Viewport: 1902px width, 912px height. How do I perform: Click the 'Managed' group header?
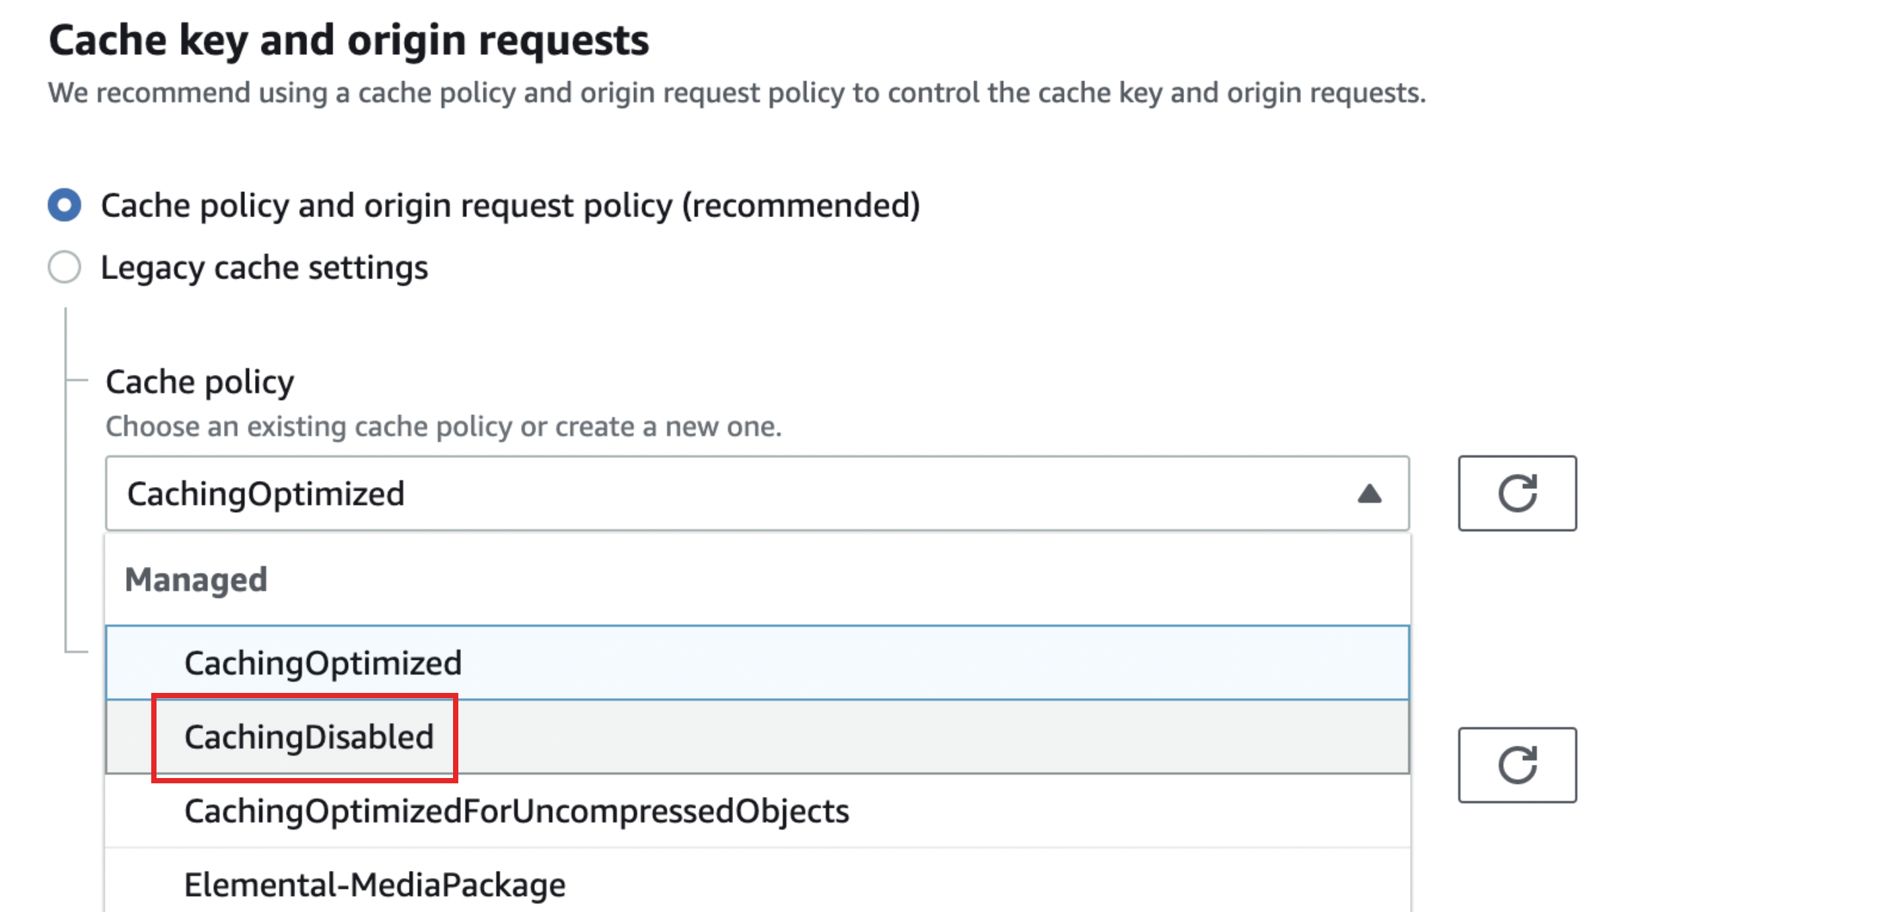coord(195,579)
